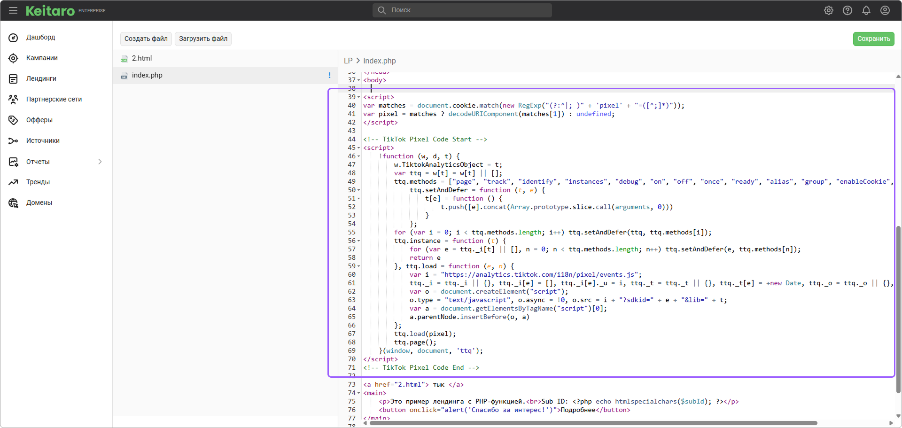This screenshot has width=902, height=428.
Task: Click line number 44 in gutter
Action: [351, 140]
